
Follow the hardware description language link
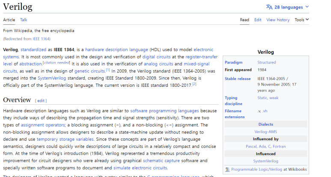[x=116, y=50]
